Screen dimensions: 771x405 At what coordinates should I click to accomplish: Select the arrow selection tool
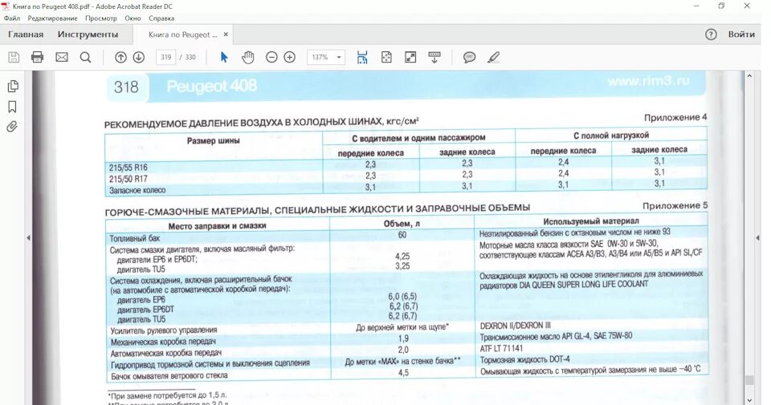224,58
